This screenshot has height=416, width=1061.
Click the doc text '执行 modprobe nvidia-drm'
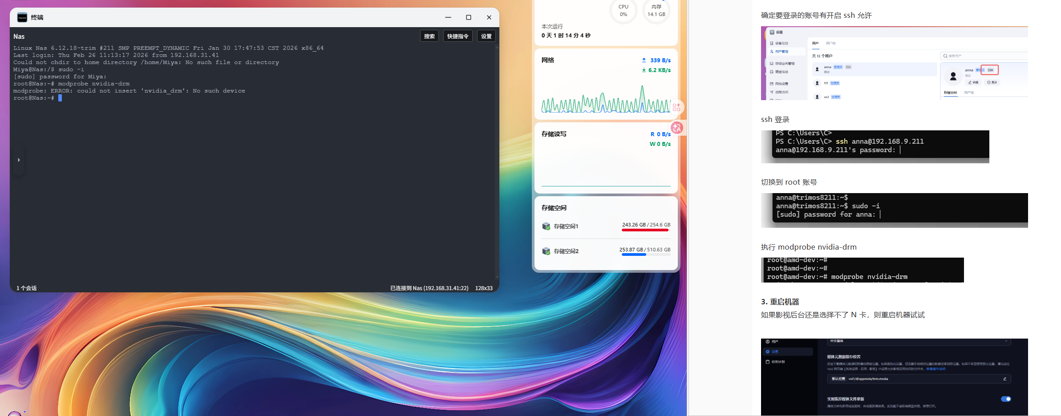[x=809, y=247]
